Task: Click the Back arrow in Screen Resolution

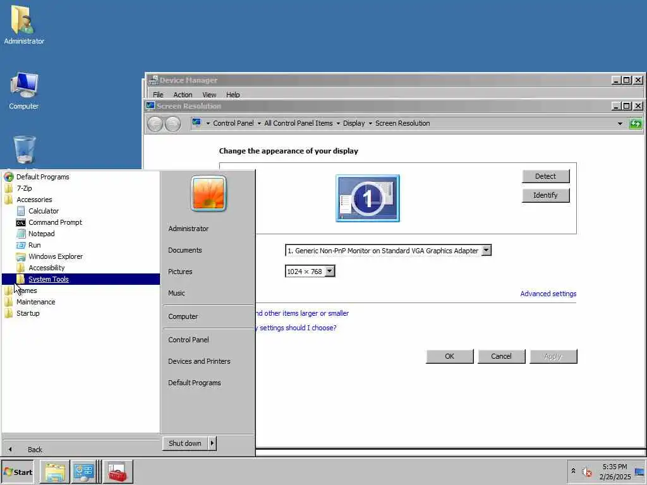Action: (155, 124)
